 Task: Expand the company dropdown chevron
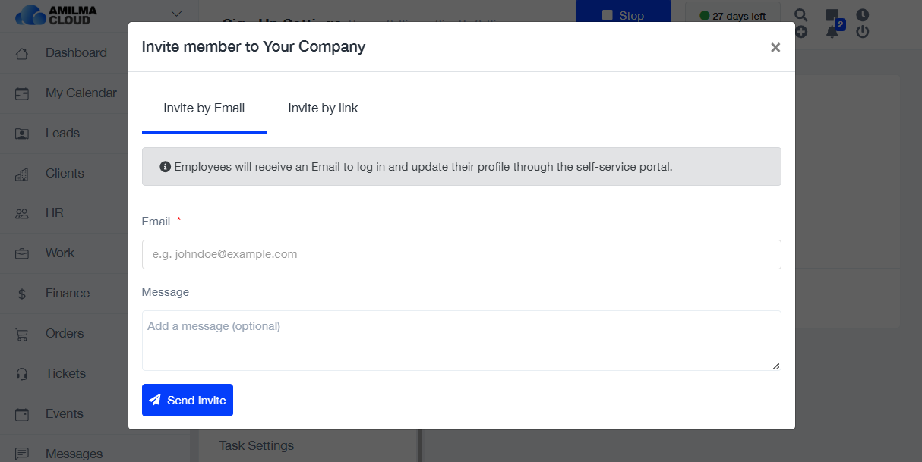(x=176, y=14)
